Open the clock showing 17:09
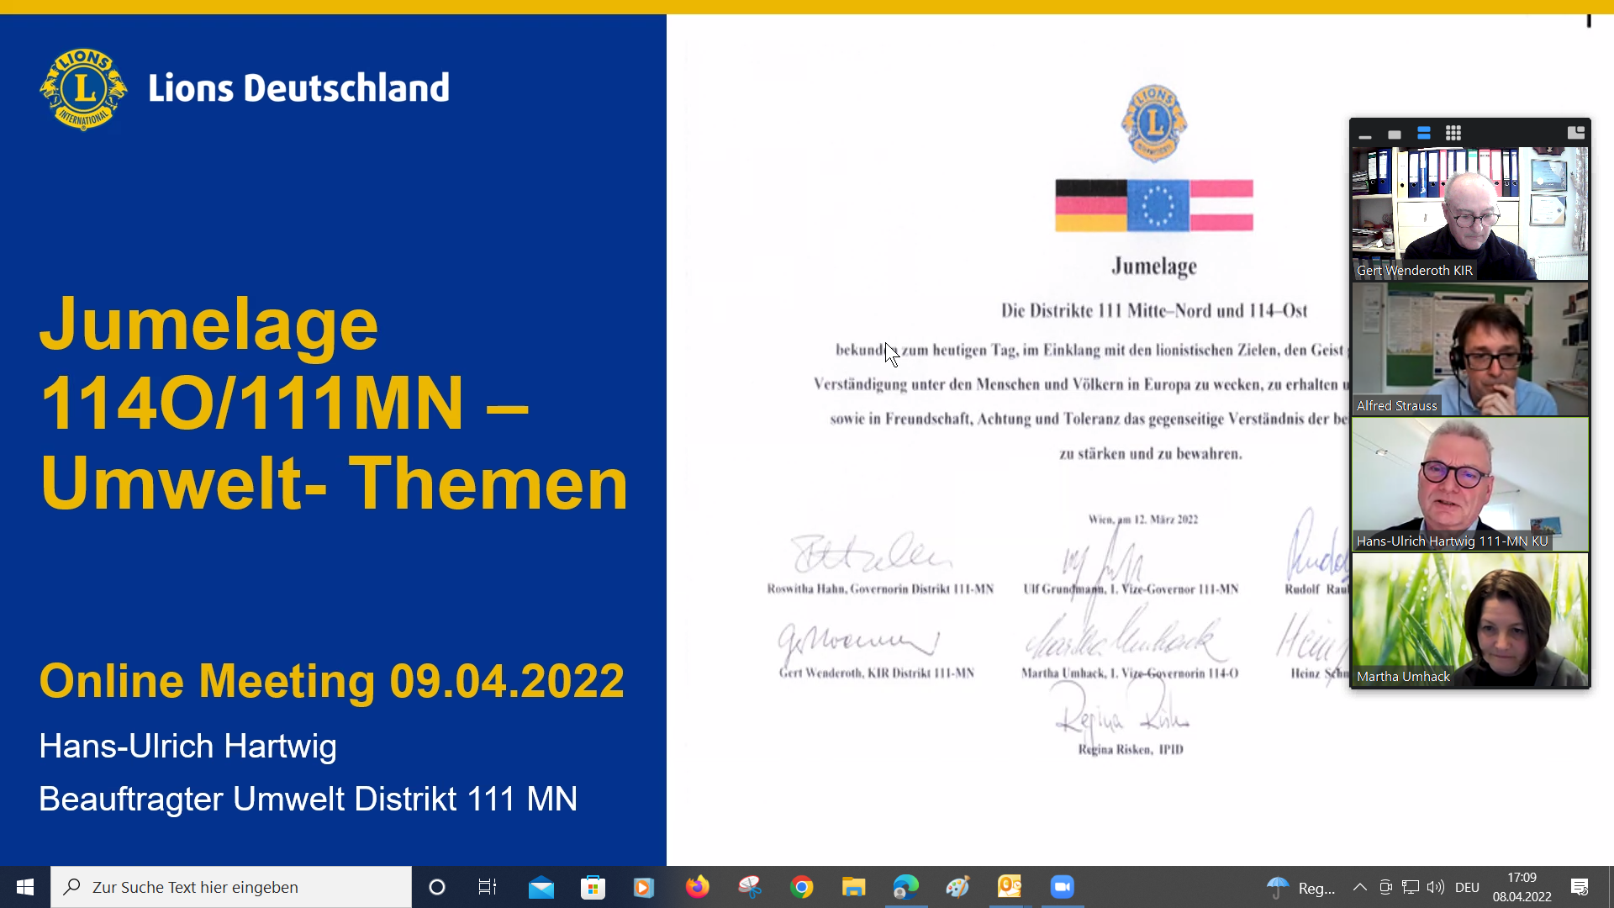 coord(1522,887)
